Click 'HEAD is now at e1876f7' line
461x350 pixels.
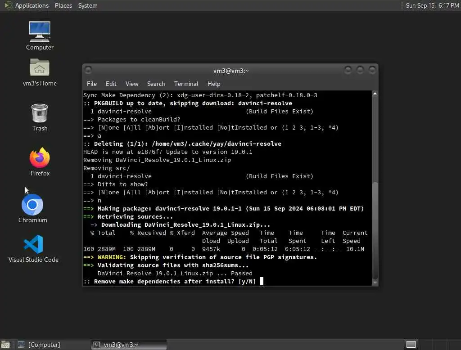point(168,152)
